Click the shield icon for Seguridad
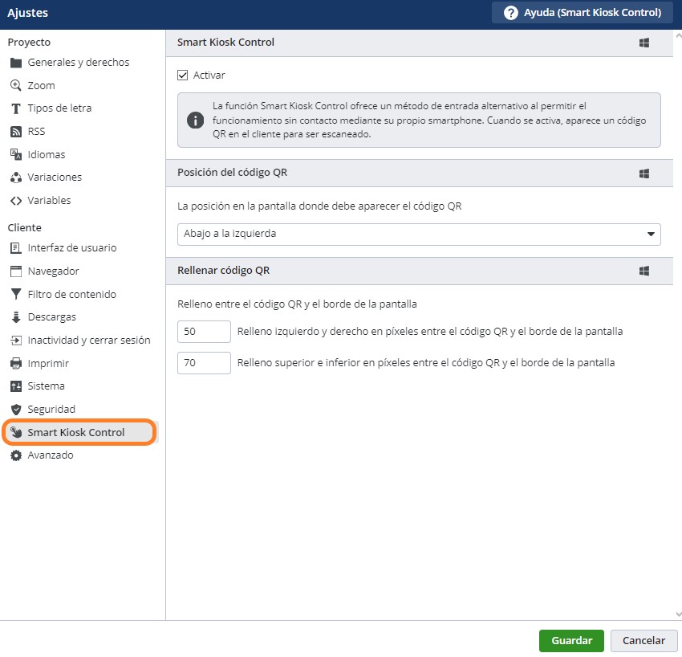Screen dimensions: 682x657 coord(15,410)
